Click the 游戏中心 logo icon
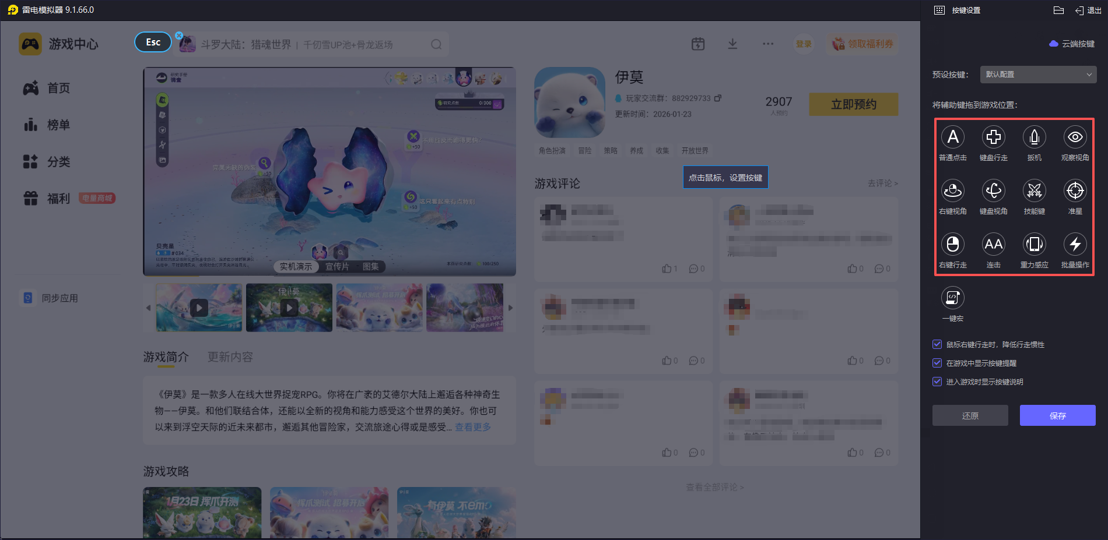This screenshot has width=1108, height=540. pos(30,44)
